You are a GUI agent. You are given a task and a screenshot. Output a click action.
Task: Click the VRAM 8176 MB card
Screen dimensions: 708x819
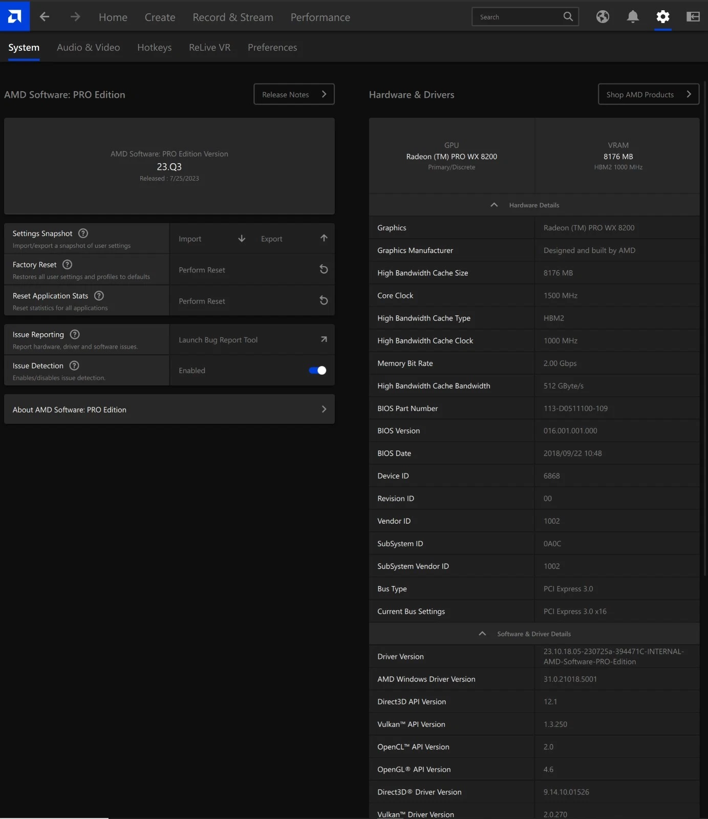[x=618, y=156]
